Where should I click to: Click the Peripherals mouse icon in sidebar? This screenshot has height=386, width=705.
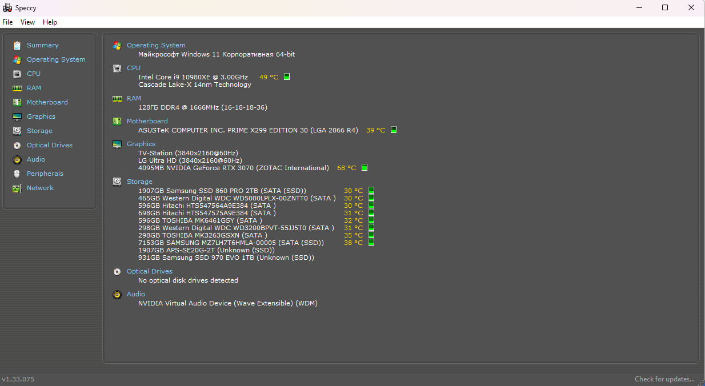pos(17,174)
